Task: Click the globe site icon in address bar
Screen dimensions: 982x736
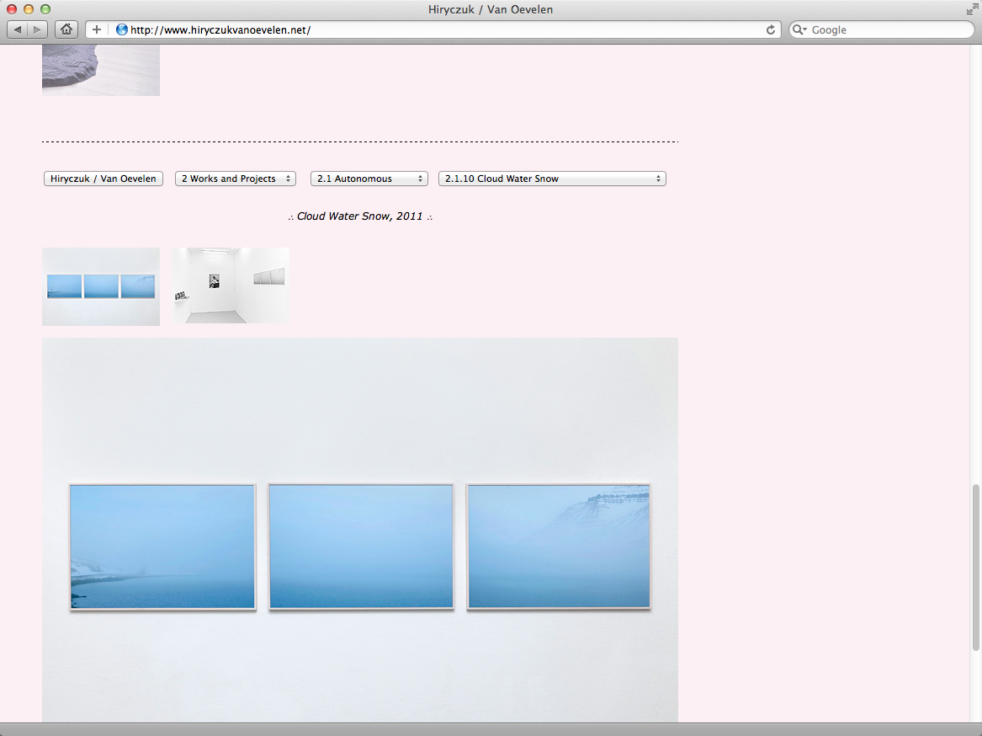Action: coord(122,29)
